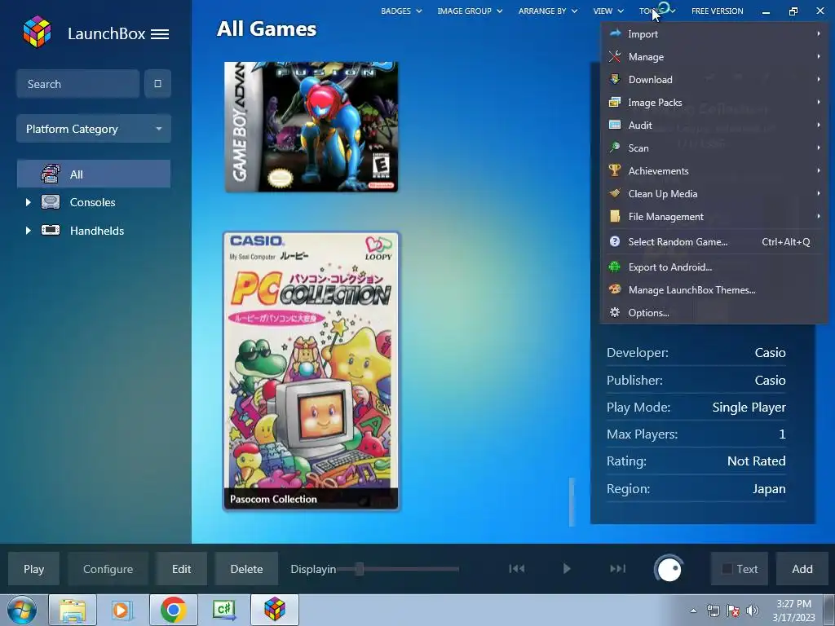This screenshot has height=626, width=835.
Task: Click the Handhelds category icon
Action: point(51,230)
